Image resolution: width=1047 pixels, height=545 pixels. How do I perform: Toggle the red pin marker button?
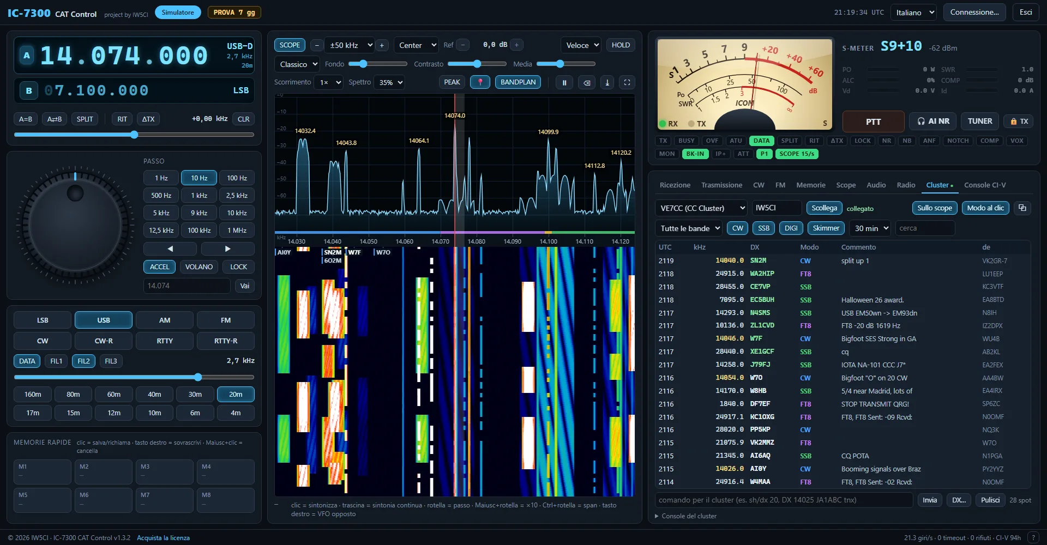click(x=480, y=82)
